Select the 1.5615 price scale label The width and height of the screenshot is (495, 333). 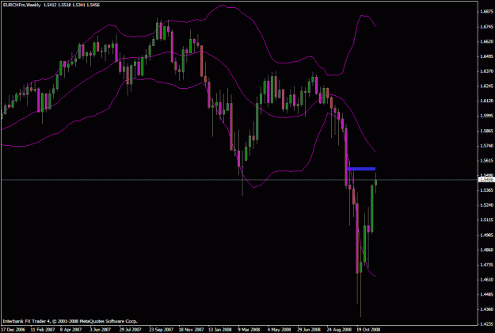(486, 160)
